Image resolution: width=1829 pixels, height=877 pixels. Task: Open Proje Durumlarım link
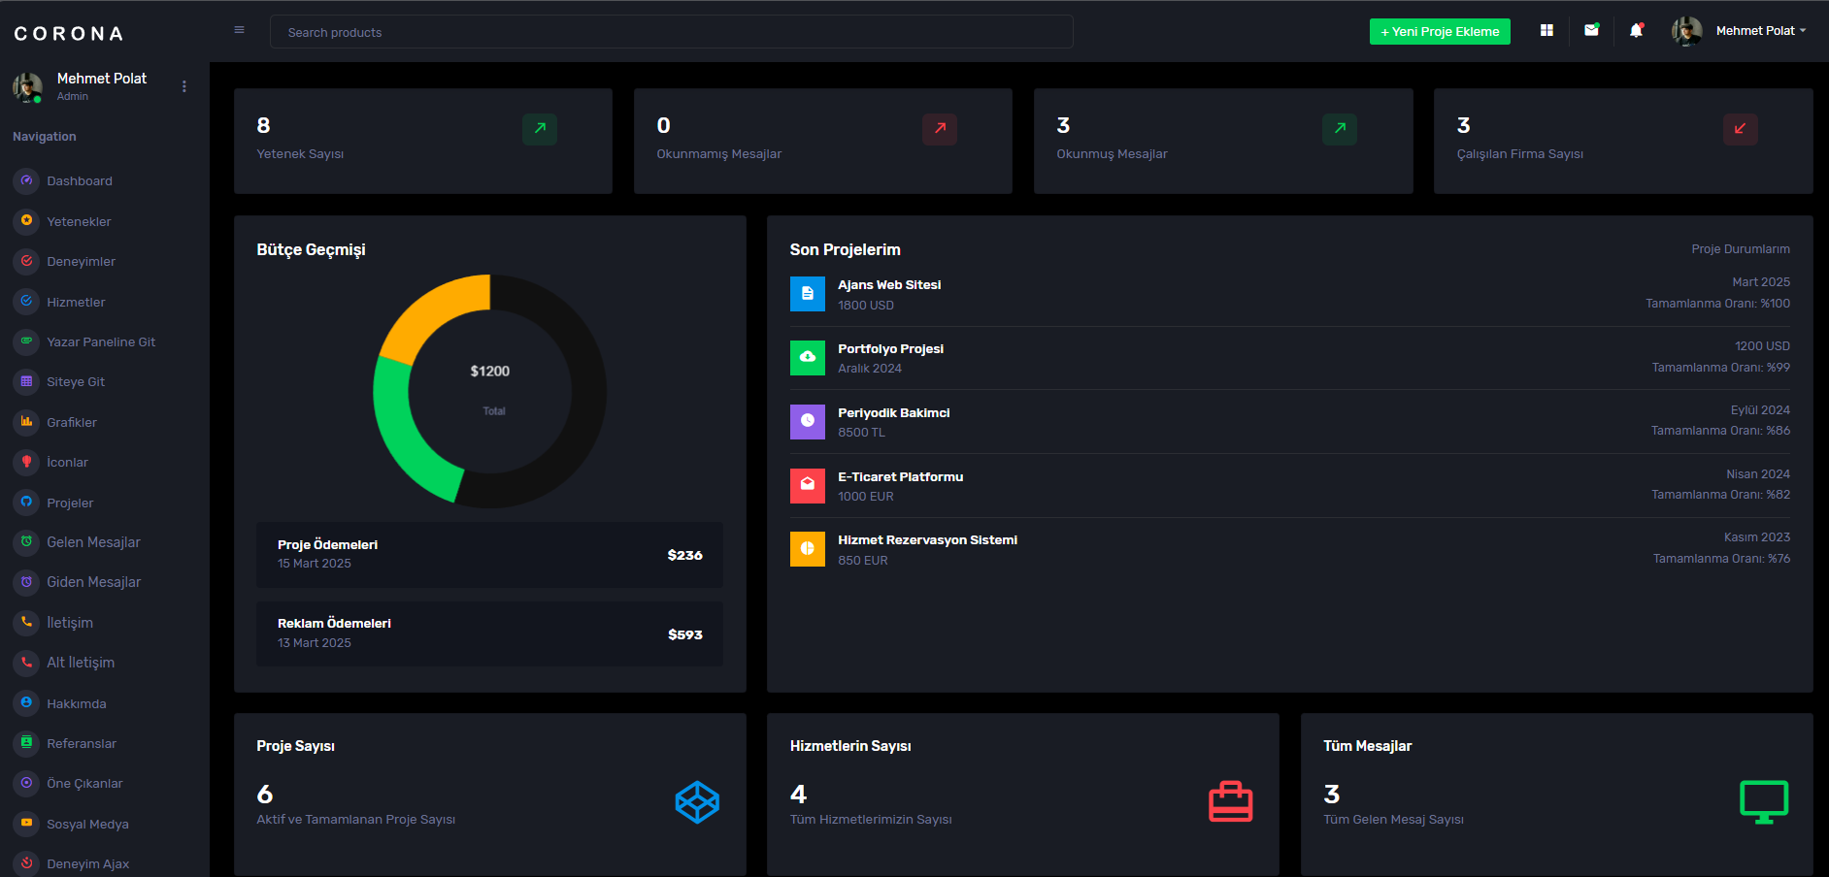click(1741, 248)
